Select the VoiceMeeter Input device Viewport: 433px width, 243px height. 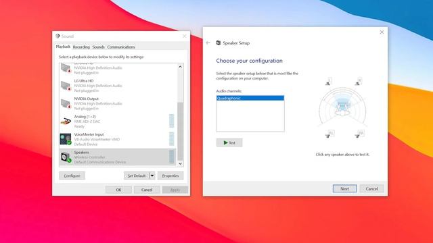[x=118, y=140]
